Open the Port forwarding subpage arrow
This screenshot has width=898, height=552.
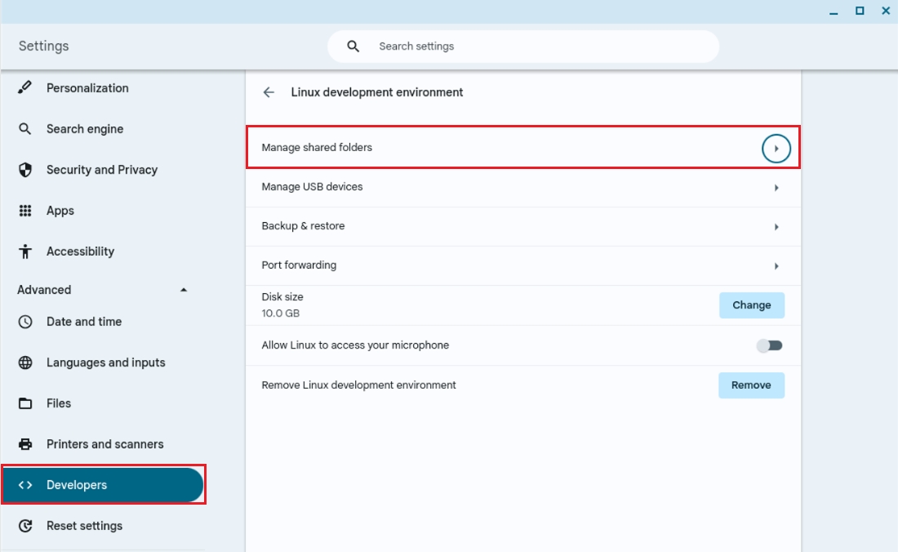[x=776, y=266]
